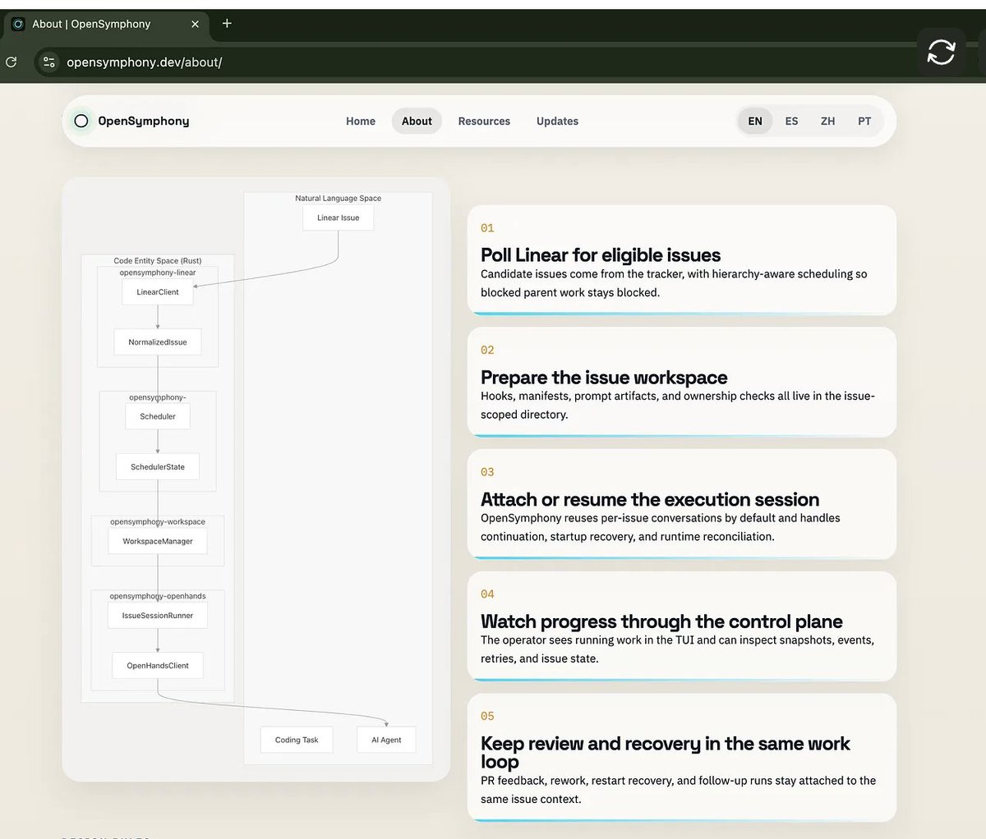Click the IssueSessionRunner diagram node
Screen dimensions: 986x839
tap(158, 615)
